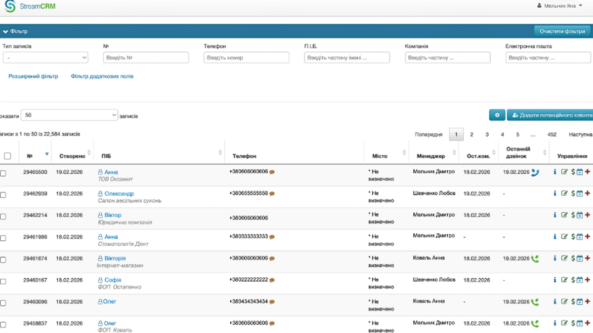Viewport: 593px width, 333px height.
Task: Focus the № filter input field
Action: [x=146, y=58]
